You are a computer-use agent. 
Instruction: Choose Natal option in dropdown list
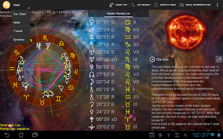click(21, 23)
